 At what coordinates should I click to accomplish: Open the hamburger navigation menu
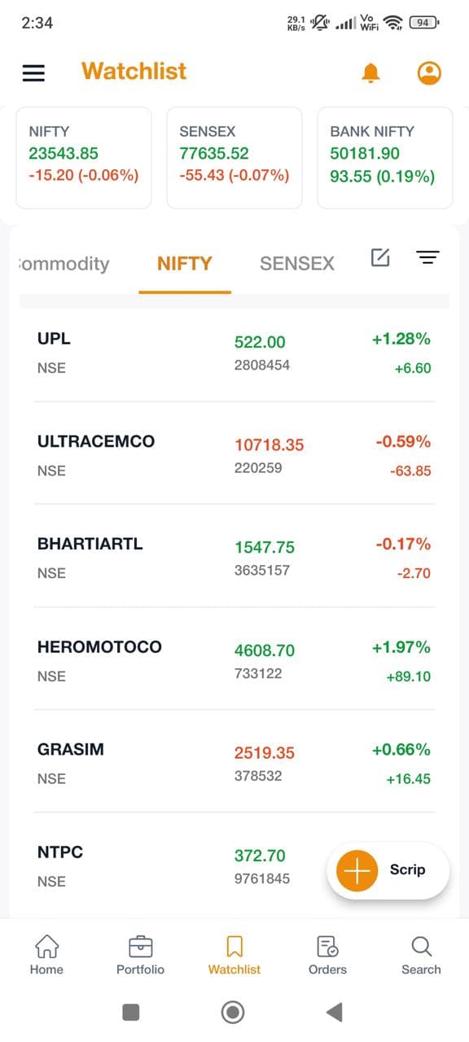(x=33, y=72)
